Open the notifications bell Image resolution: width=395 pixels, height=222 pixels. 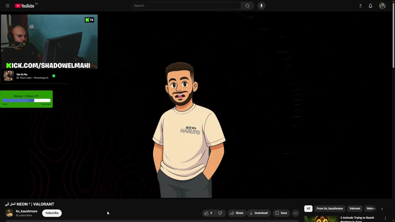click(371, 6)
